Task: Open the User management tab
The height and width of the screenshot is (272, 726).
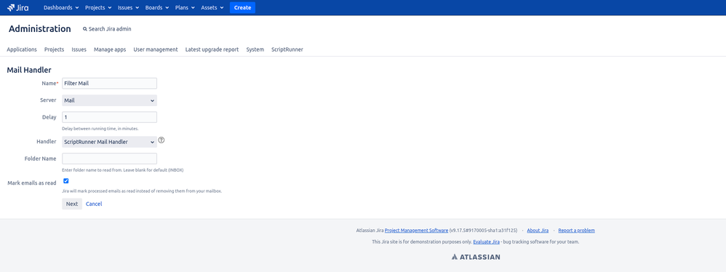Action: (156, 49)
